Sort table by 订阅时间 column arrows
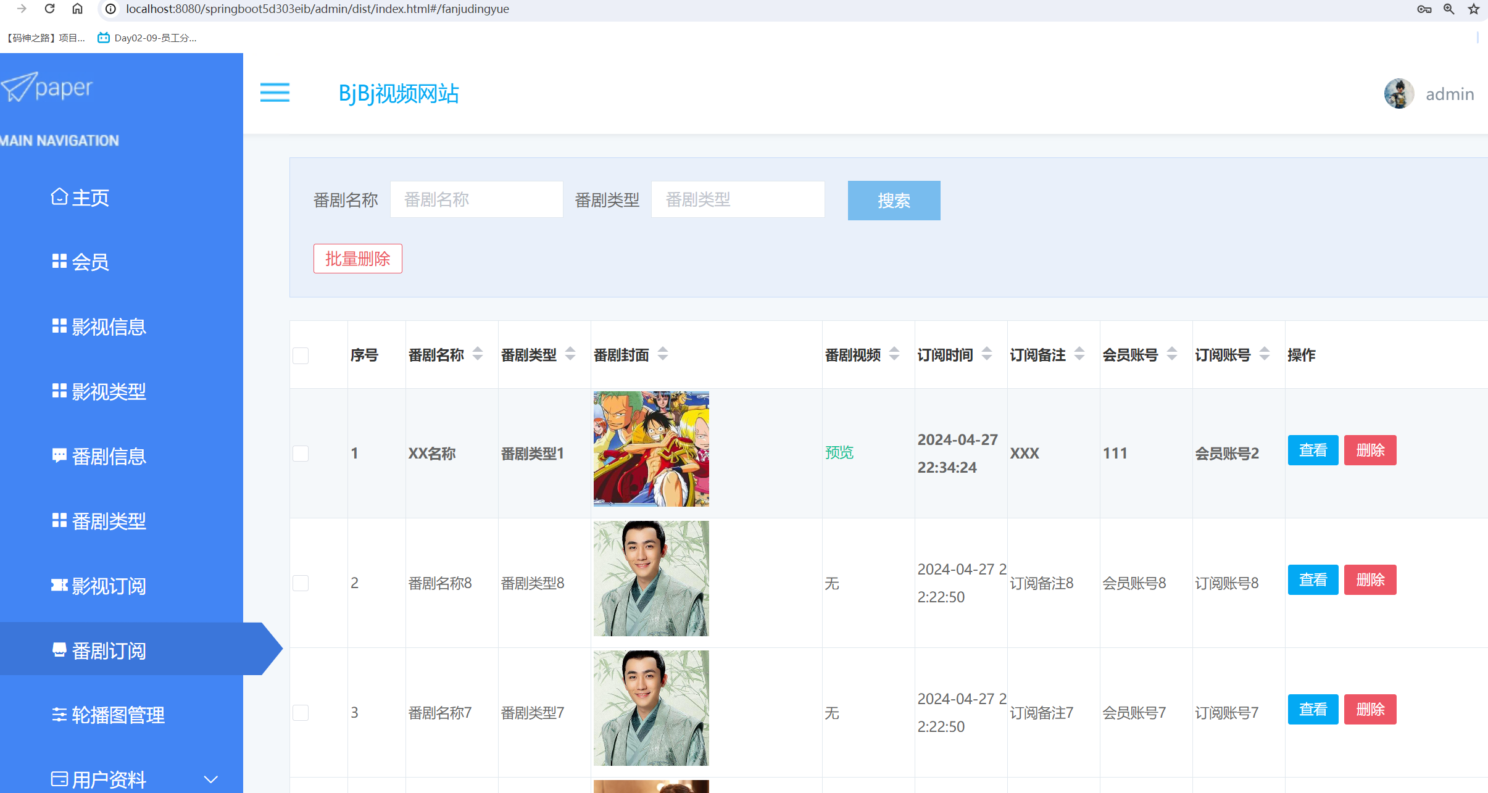Viewport: 1488px width, 793px height. tap(987, 354)
